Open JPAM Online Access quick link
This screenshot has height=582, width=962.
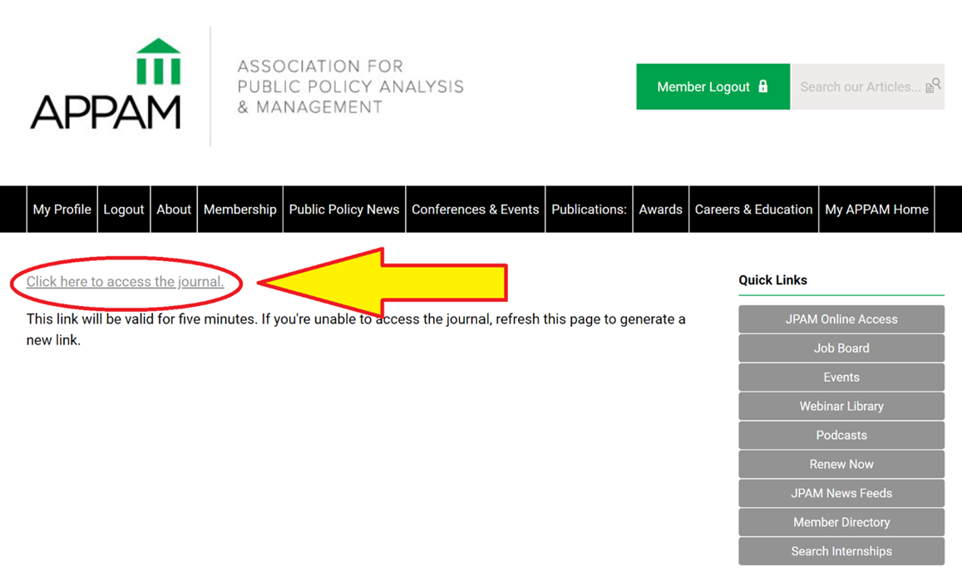[x=841, y=319]
